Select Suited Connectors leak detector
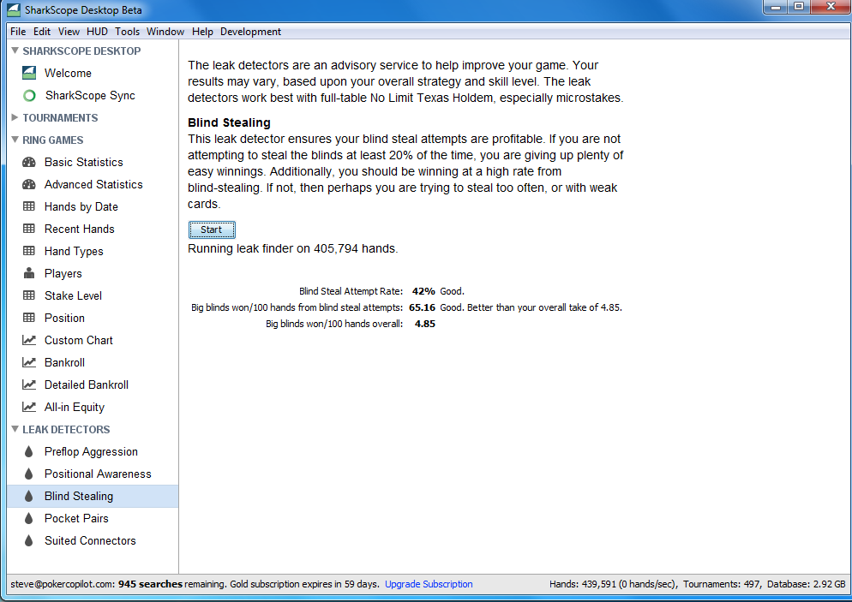This screenshot has height=602, width=852. [90, 540]
